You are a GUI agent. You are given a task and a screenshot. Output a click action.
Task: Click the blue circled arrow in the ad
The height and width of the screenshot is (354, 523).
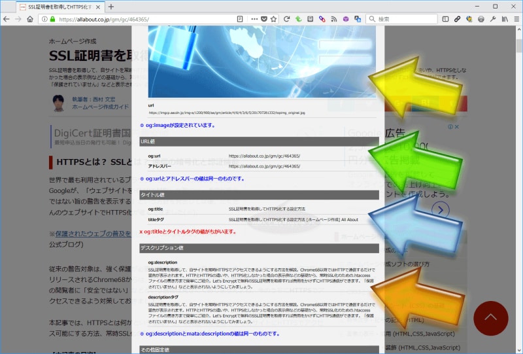tap(441, 210)
